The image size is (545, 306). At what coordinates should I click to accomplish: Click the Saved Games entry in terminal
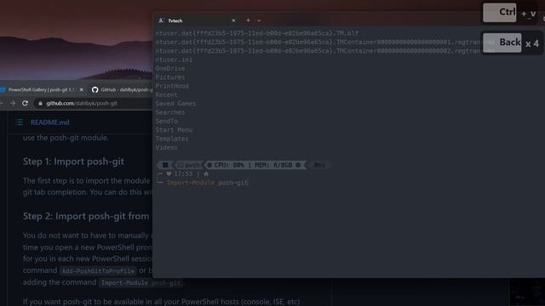175,104
